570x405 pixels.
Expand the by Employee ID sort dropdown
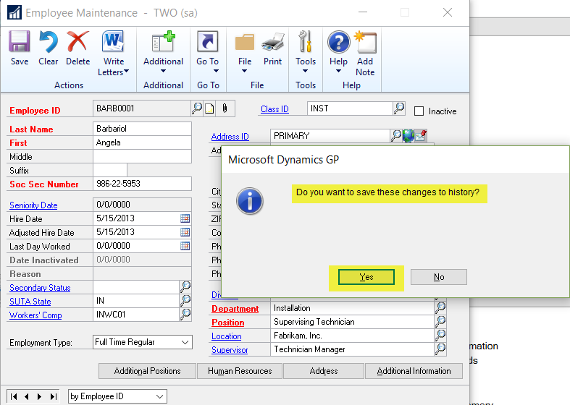[159, 396]
